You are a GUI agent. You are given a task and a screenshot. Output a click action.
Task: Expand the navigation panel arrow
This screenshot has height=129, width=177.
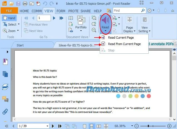tap(8, 52)
